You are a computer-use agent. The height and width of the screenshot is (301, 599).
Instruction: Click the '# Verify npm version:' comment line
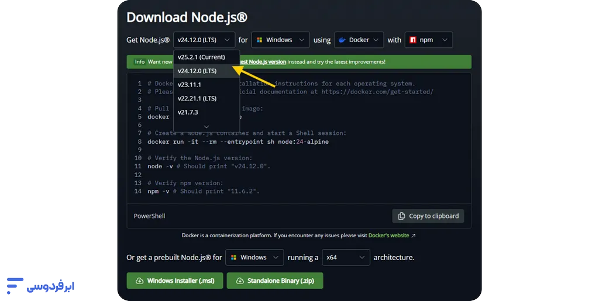[185, 183]
